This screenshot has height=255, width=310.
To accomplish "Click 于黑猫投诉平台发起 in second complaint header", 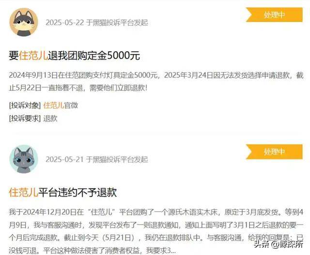I will pyautogui.click(x=117, y=159).
